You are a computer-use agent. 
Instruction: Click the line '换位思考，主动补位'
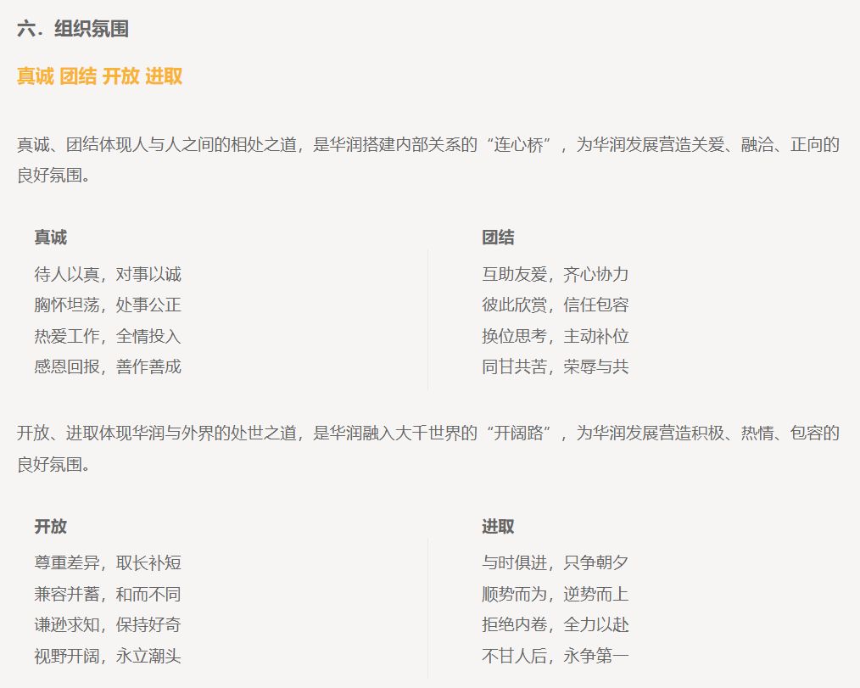555,336
